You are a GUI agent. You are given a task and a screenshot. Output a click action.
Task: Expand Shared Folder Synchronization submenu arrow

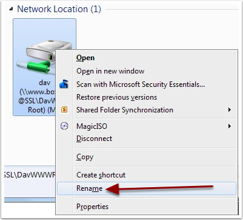[229, 110]
